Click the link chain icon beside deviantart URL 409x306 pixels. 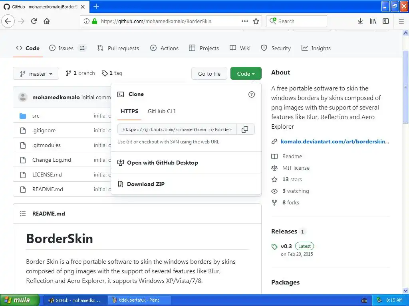click(274, 141)
